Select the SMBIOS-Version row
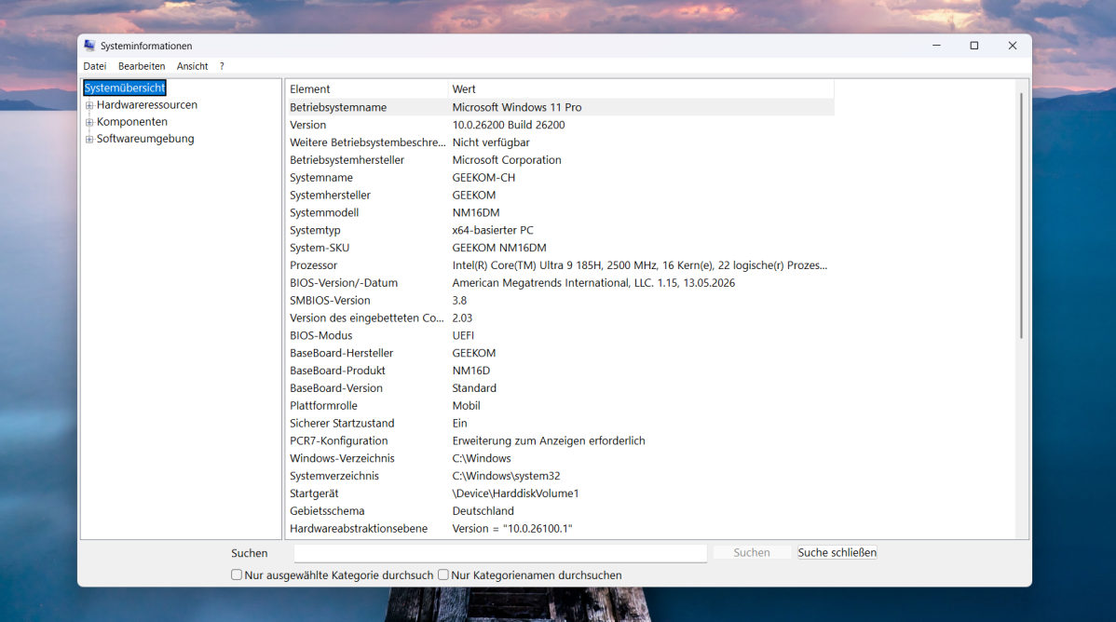The image size is (1116, 622). (560, 301)
